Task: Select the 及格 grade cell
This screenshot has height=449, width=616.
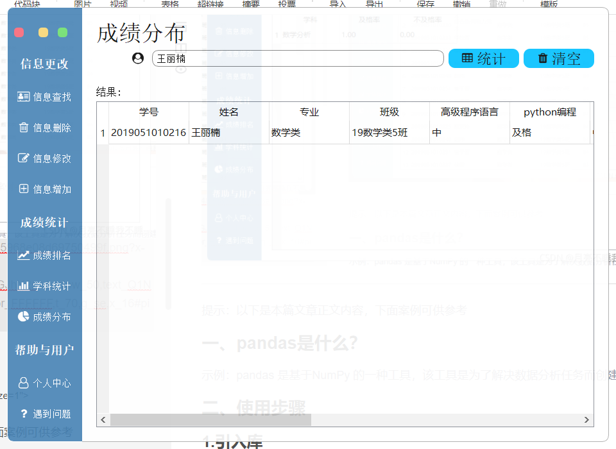Action: (550, 133)
